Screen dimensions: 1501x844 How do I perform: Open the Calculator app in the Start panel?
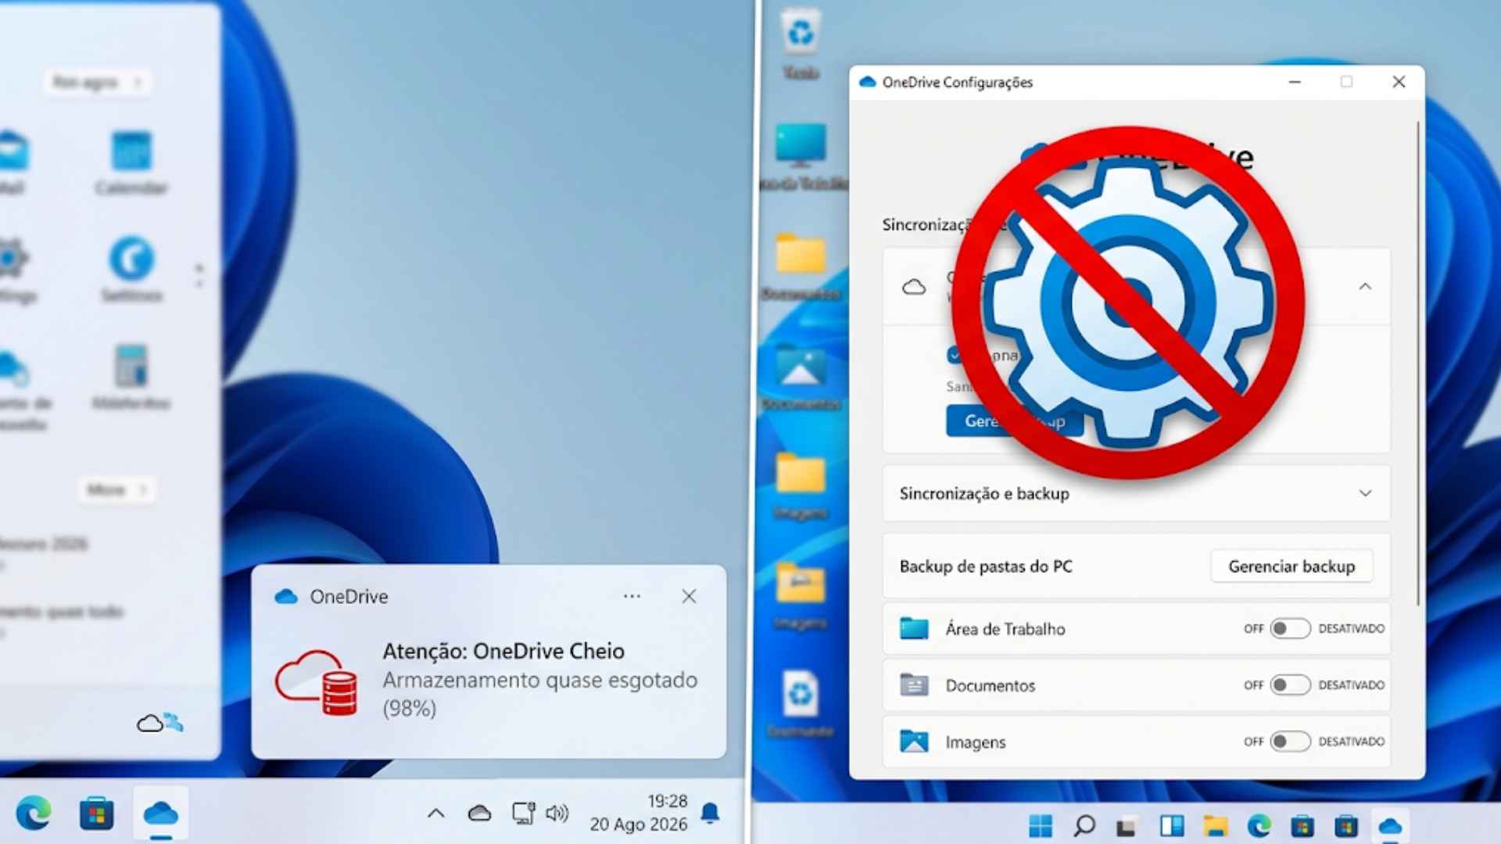point(131,377)
